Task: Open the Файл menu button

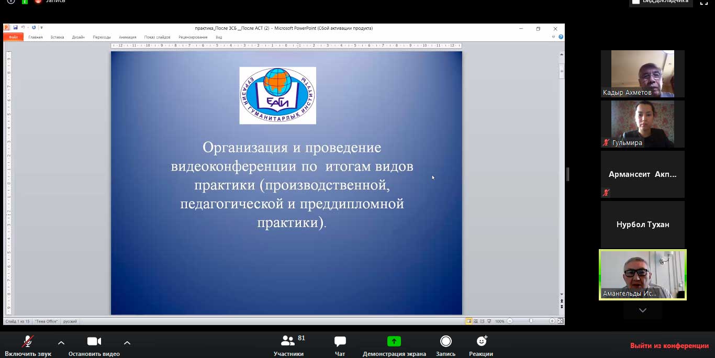Action: coord(13,37)
